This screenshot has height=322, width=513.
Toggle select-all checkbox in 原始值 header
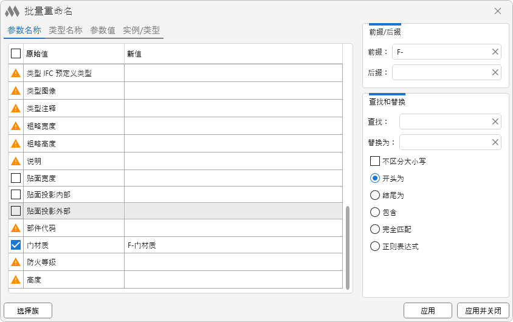[16, 54]
